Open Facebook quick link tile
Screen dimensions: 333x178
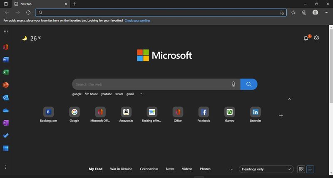[204, 115]
